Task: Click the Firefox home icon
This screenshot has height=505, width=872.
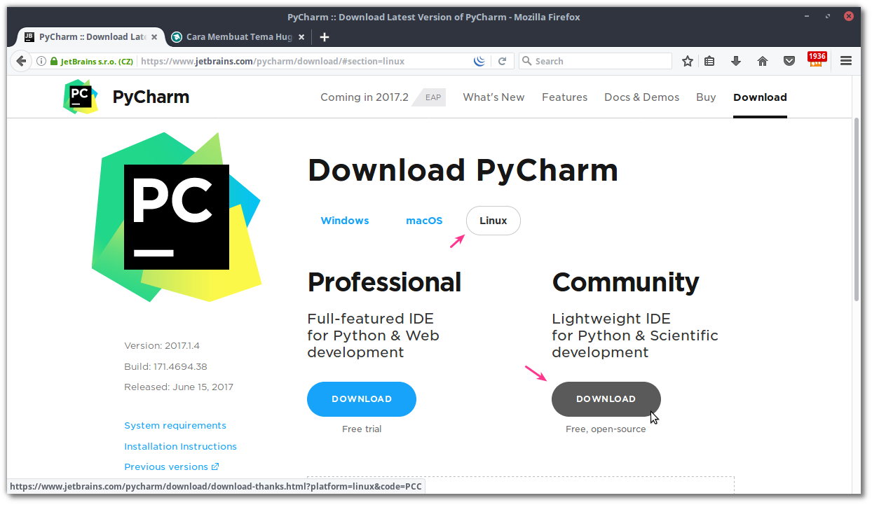Action: (x=763, y=61)
